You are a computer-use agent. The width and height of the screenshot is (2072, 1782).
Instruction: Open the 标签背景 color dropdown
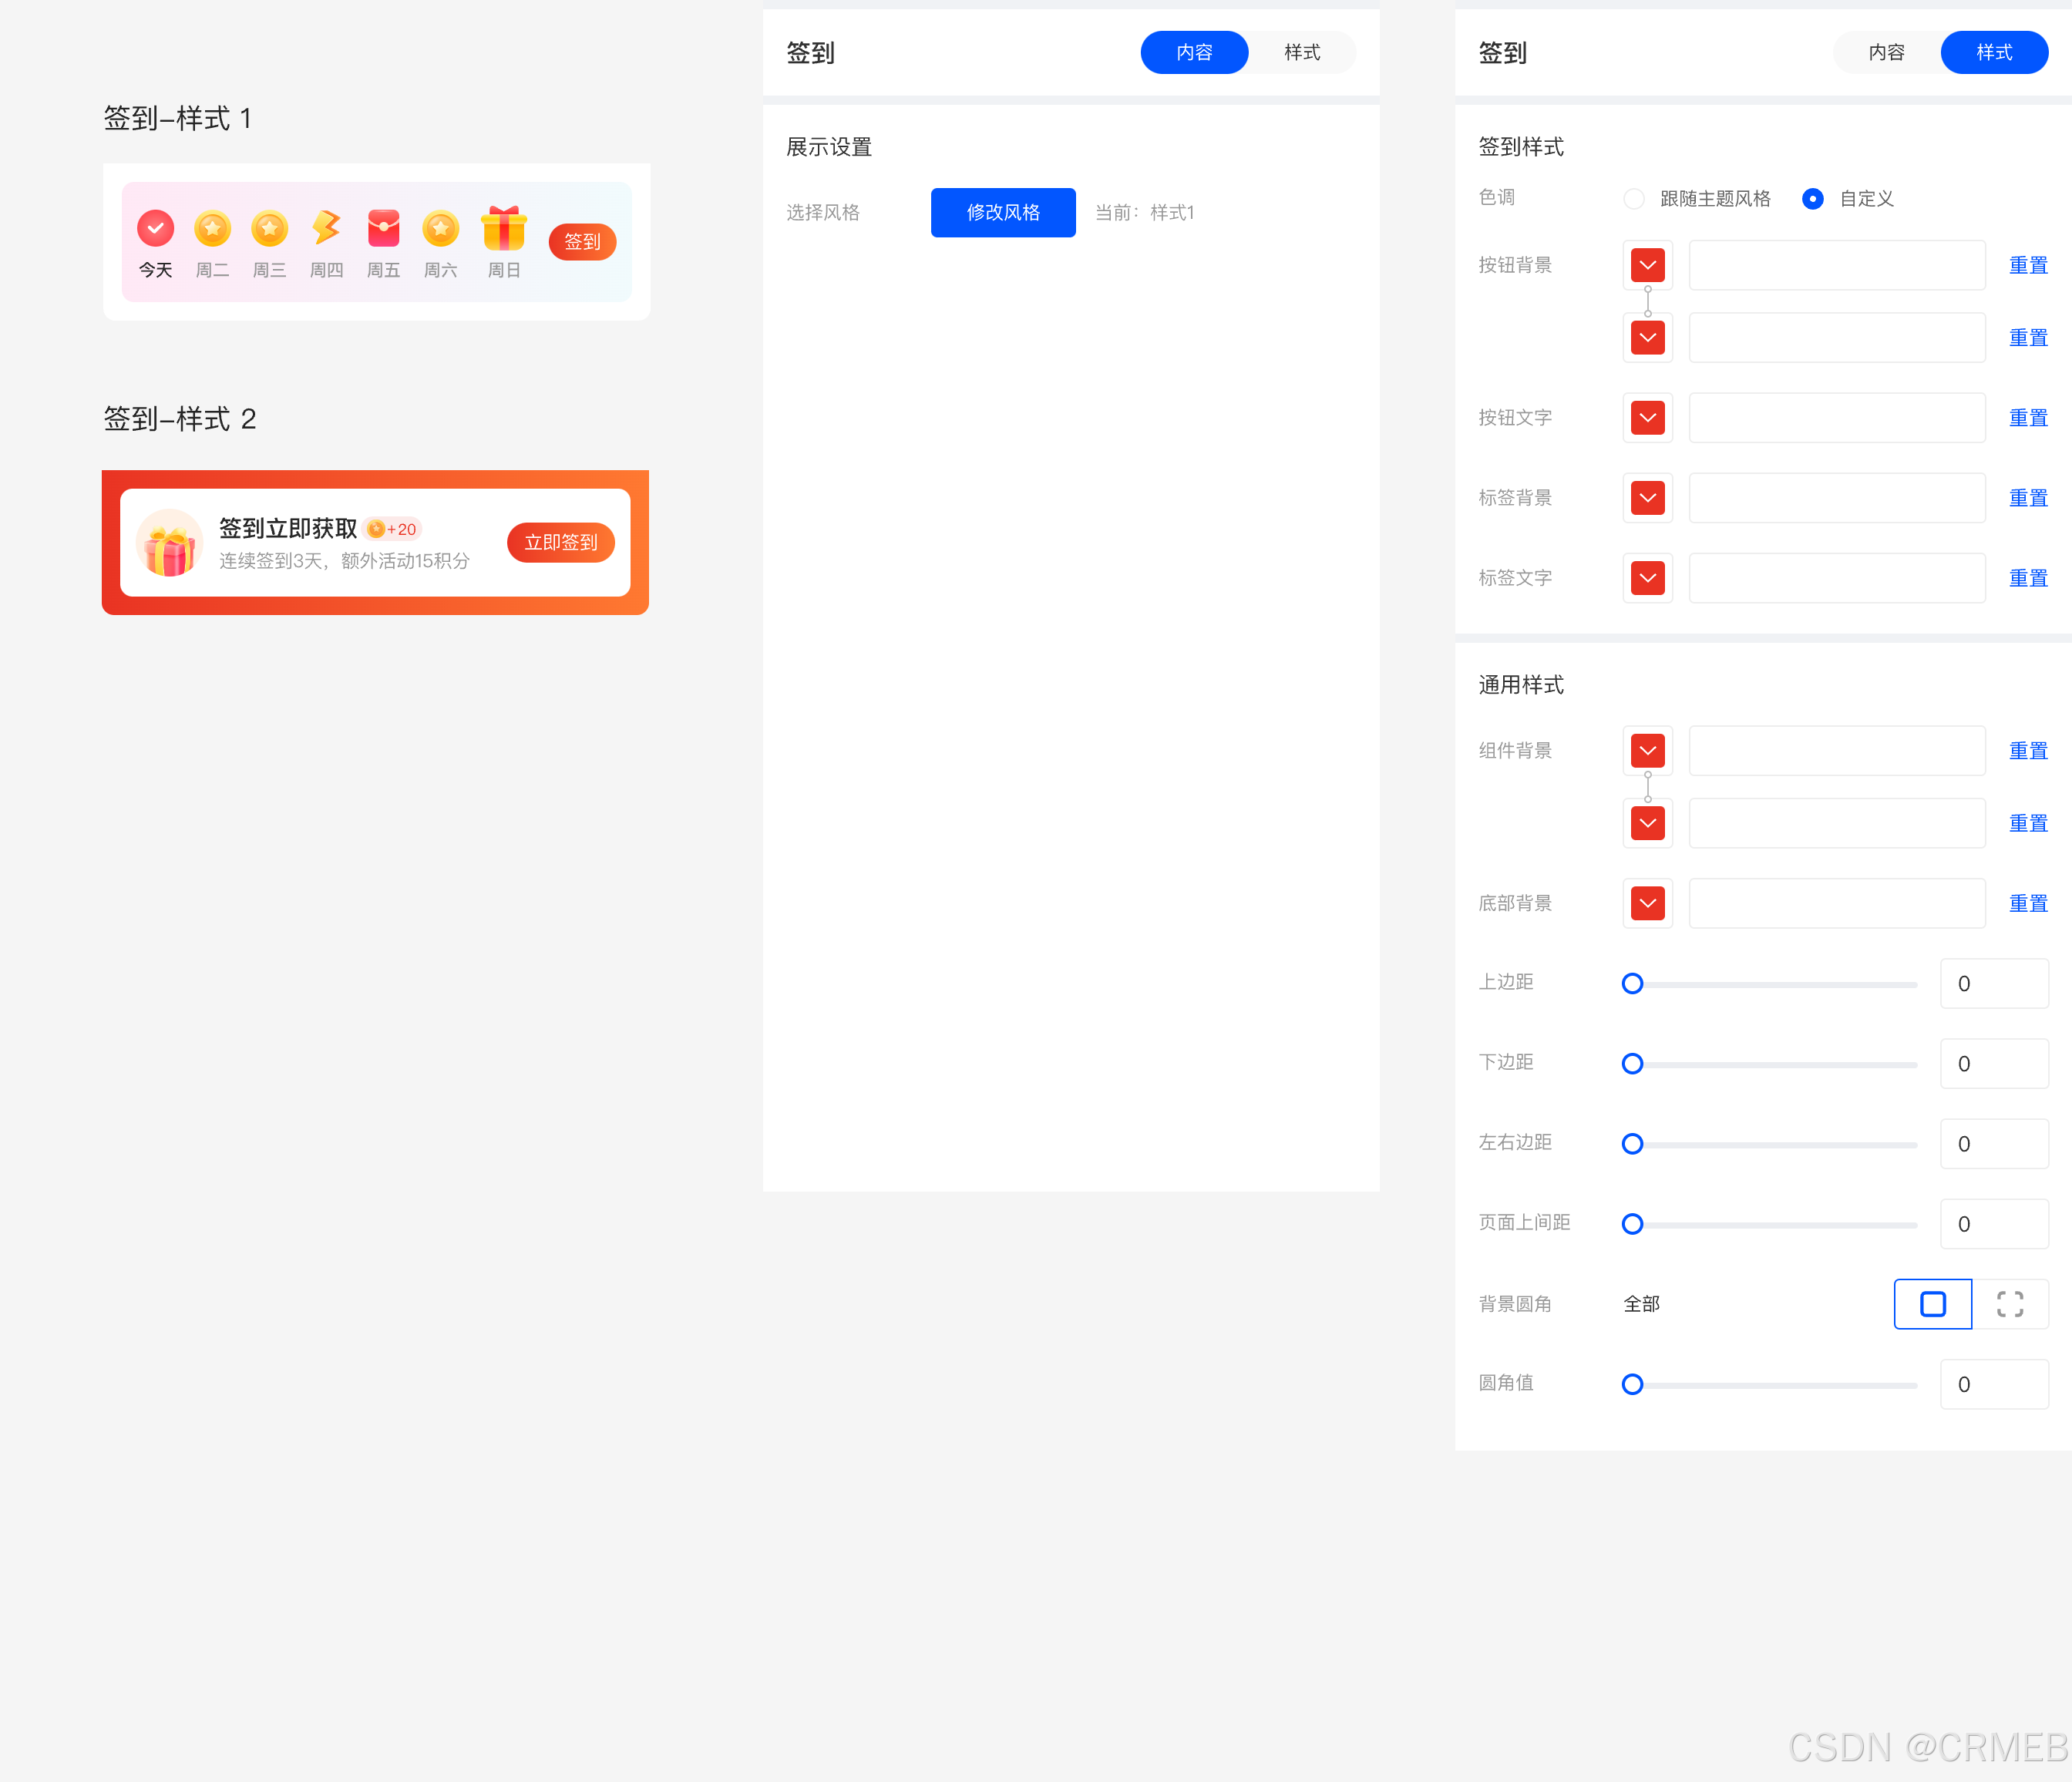coord(1647,498)
